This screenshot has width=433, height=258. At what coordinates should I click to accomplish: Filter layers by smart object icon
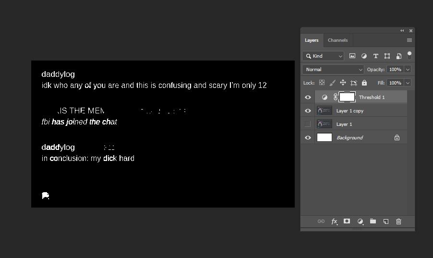pos(399,56)
